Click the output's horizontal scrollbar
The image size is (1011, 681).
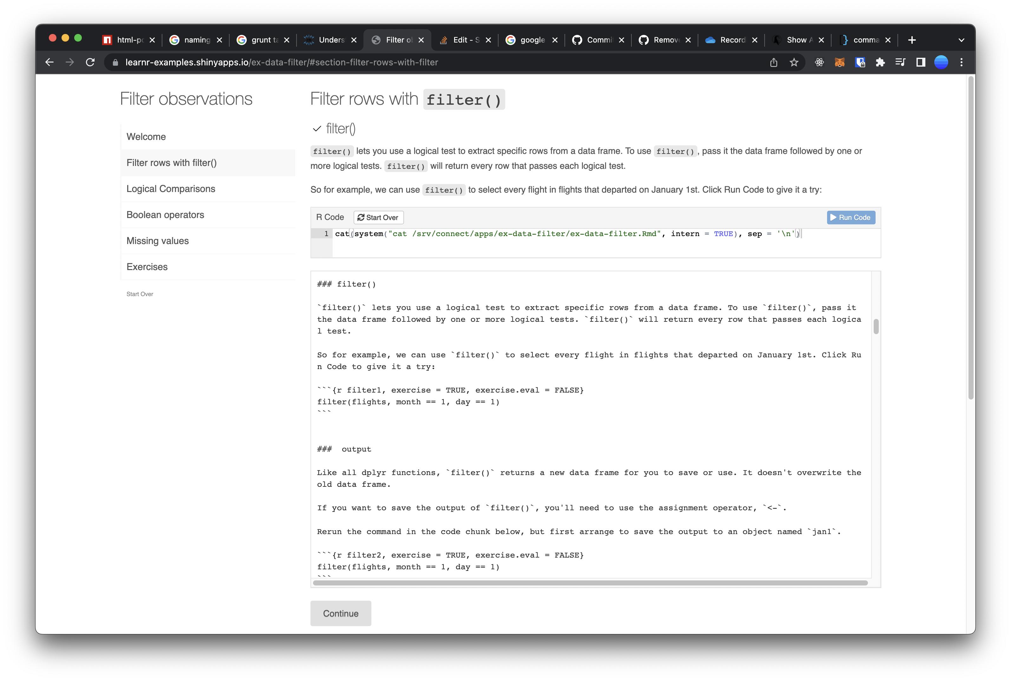[590, 583]
